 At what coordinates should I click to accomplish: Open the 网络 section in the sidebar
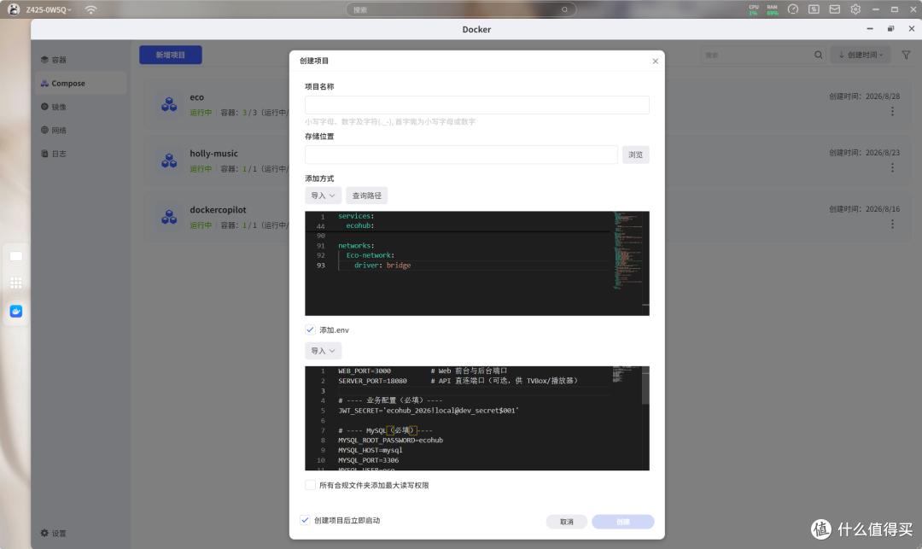[54, 131]
